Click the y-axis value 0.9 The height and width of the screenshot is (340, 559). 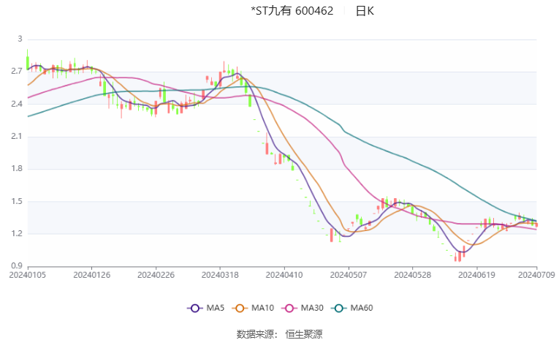pos(17,266)
